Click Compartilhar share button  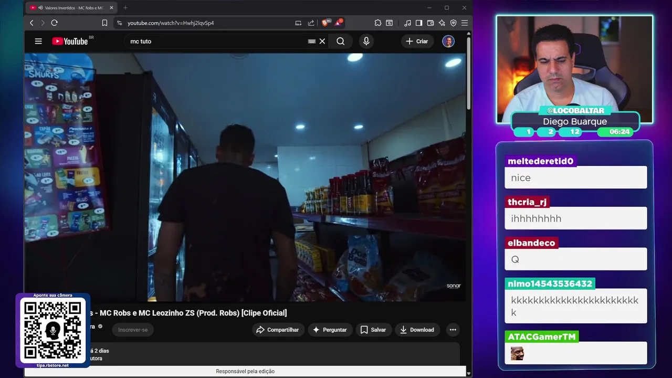tap(277, 330)
